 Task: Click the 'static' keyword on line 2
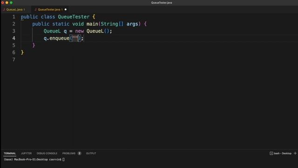click(x=61, y=24)
